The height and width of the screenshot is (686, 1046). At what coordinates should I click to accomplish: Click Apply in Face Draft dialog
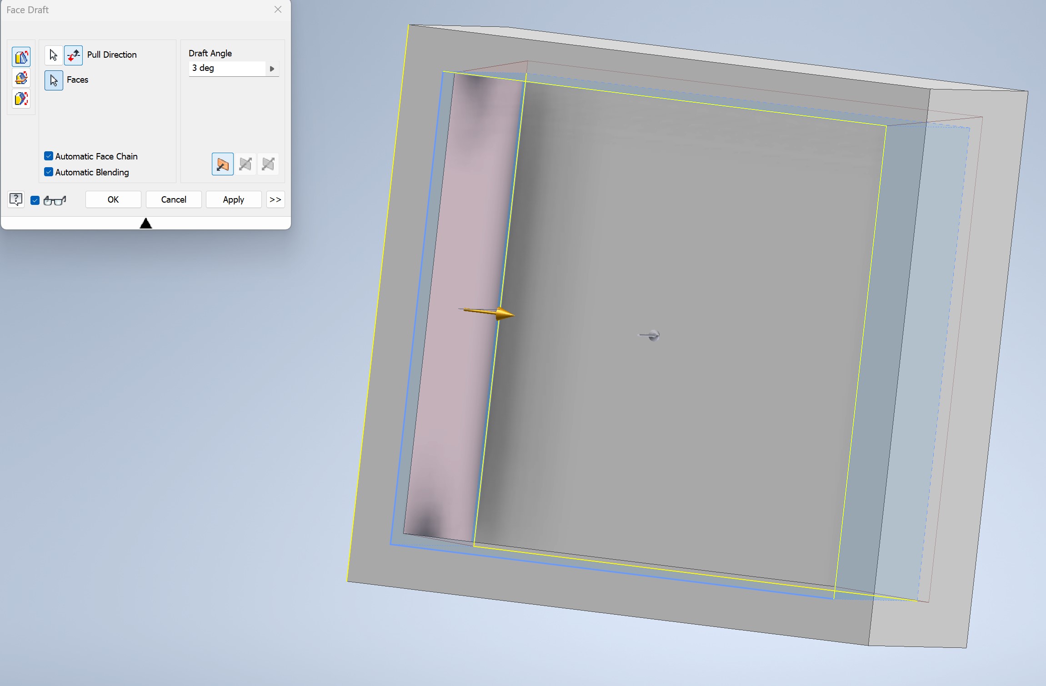click(x=234, y=199)
